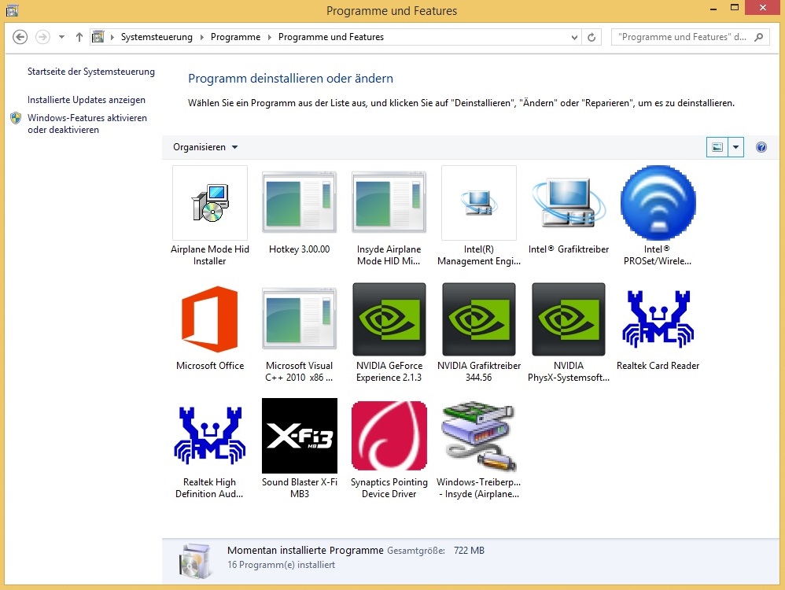Open Startseite der Systemsteuerung link

click(x=91, y=72)
